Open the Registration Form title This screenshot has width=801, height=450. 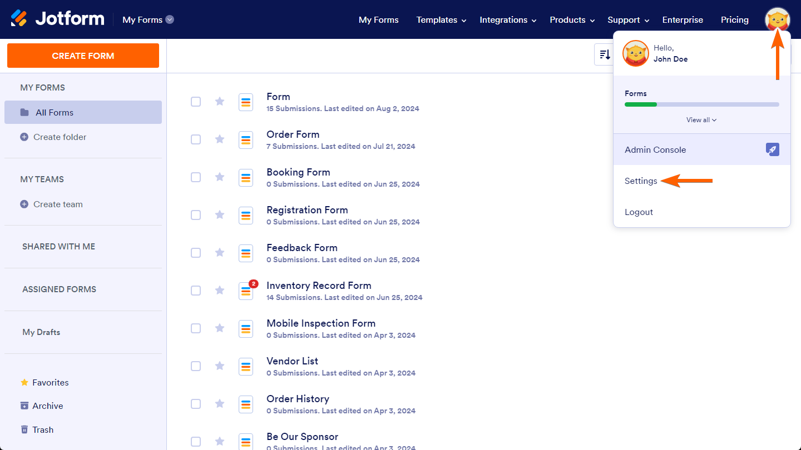point(307,209)
